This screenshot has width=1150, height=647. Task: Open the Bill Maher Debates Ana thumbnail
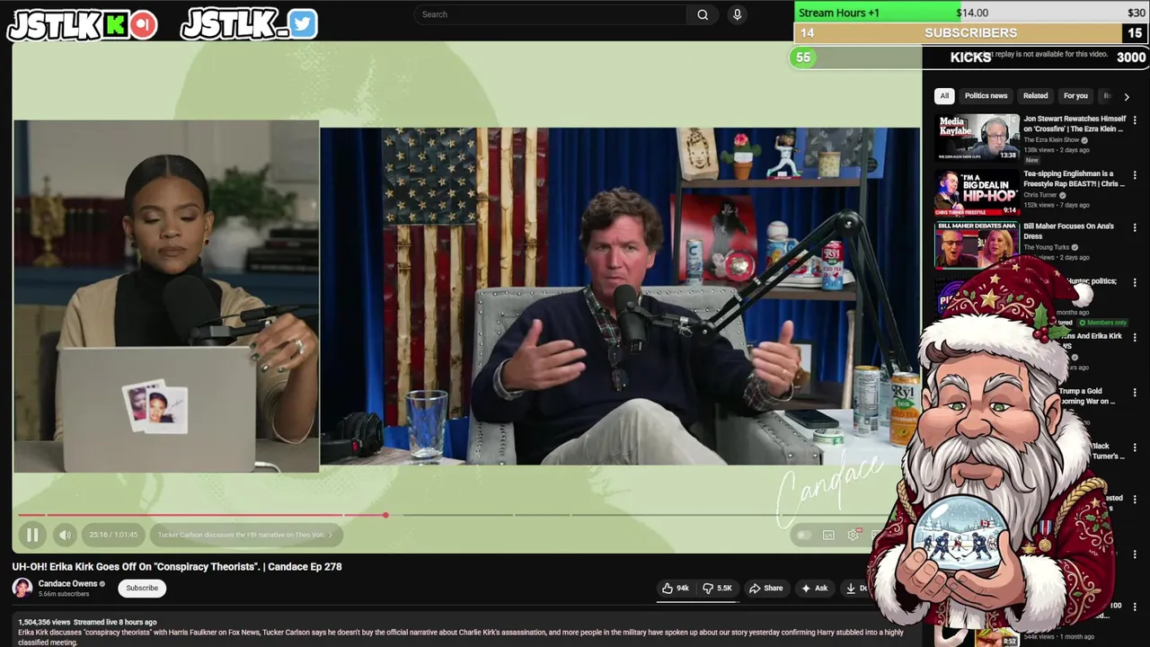977,245
